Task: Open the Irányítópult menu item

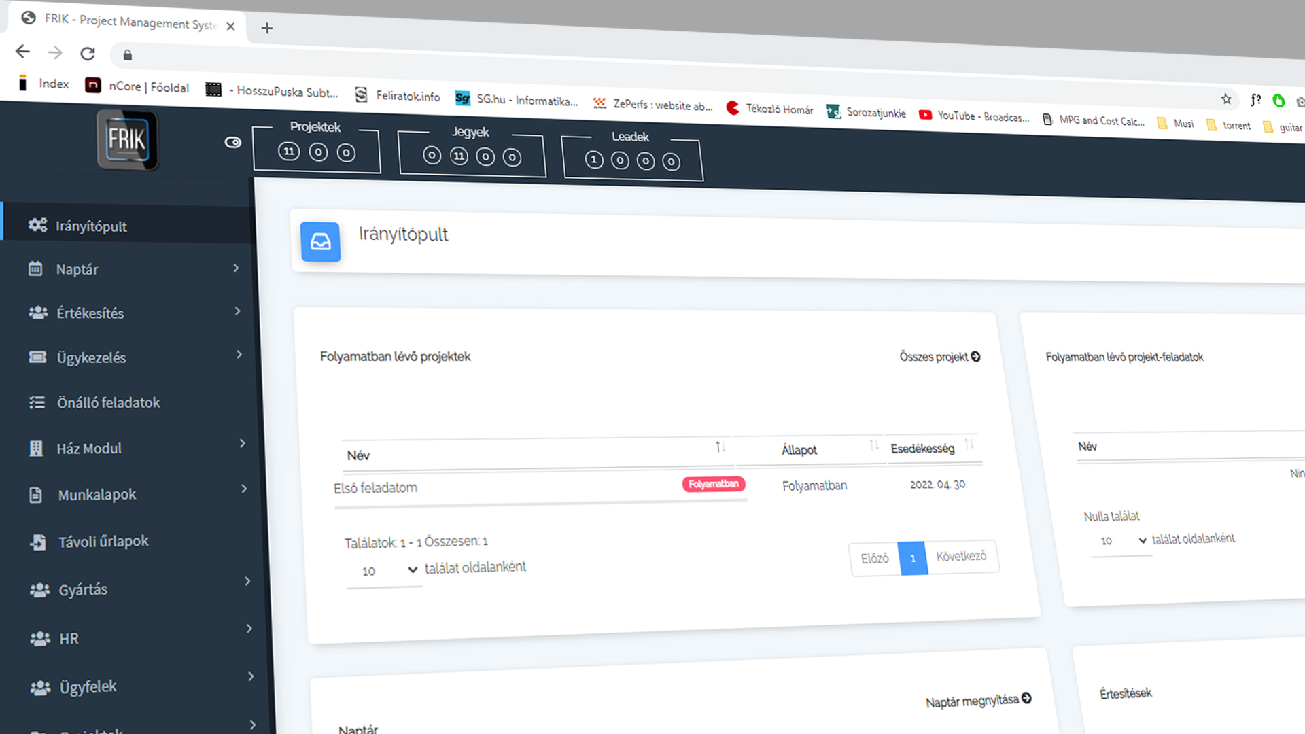Action: click(x=91, y=226)
